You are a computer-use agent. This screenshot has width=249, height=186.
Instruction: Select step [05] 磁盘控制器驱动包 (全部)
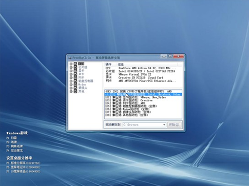pyautogui.click(x=143, y=106)
